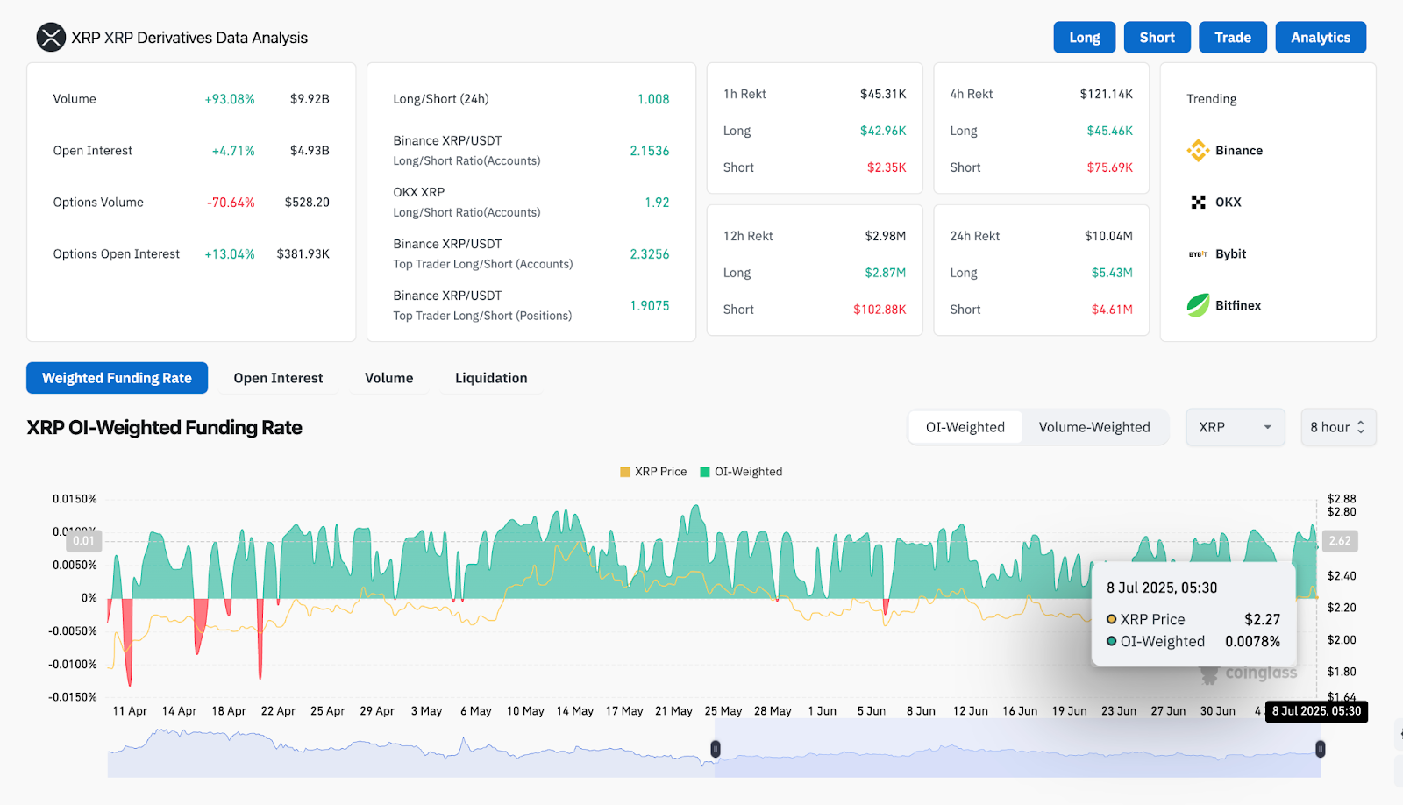Switch to the Open Interest tab
The height and width of the screenshot is (805, 1403).
tap(278, 378)
